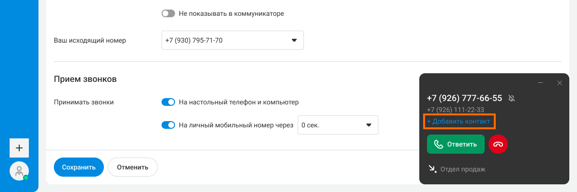Screen dimensions: 577x192
Task: Click the Отдел продаж label in the call popup
Action: 463,169
